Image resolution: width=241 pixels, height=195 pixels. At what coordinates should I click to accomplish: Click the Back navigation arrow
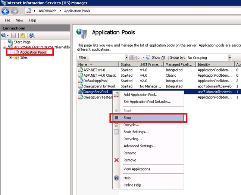point(5,11)
